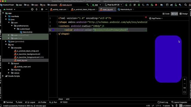Open the Run tool window
191x107 pixels.
[x=53, y=102]
